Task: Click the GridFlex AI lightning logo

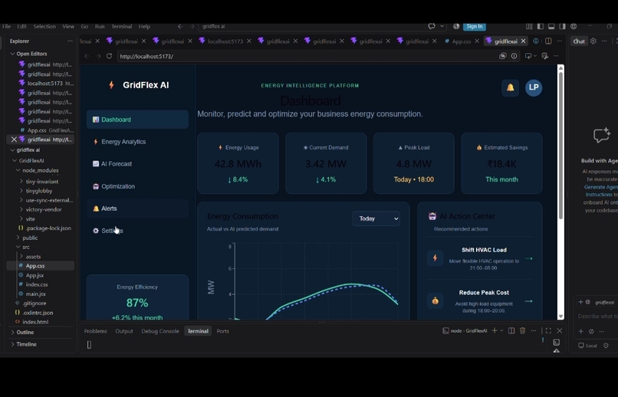Action: 111,85
